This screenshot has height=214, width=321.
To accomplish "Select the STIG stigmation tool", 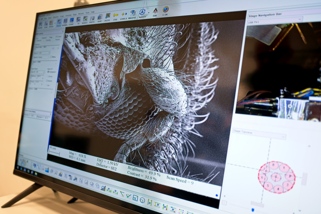I will coord(116,16).
